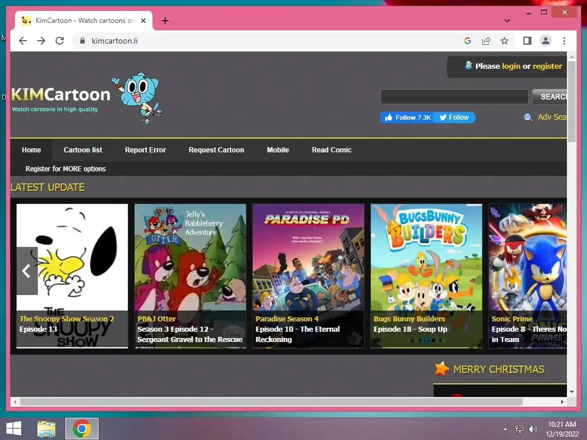
Task: Click the KimCartoon Gumball logo
Action: (87, 98)
